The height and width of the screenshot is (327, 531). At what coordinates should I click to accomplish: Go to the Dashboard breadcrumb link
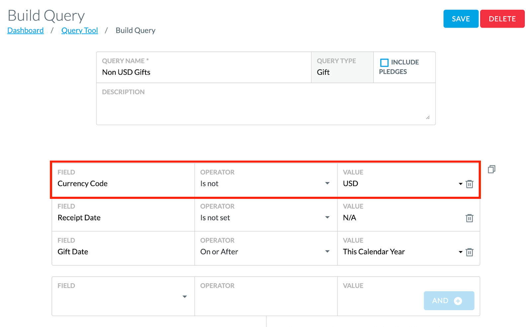[x=26, y=30]
